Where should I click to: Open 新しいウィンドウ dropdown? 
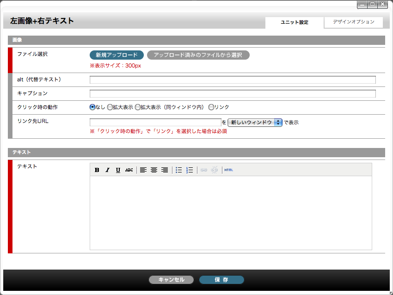[x=255, y=123]
